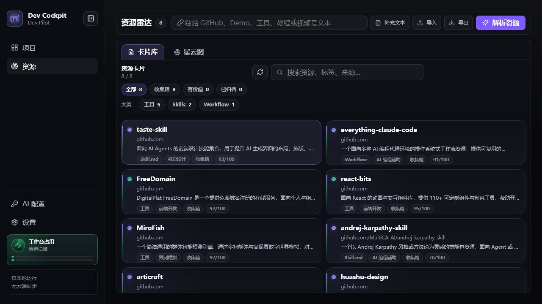
Task: Filter by Workflow 1 category
Action: tap(219, 105)
